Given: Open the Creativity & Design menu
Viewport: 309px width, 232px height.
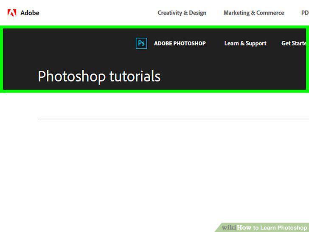Looking at the screenshot, I should point(182,13).
